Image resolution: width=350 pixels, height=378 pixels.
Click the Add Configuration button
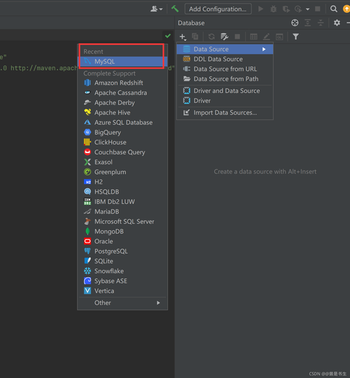click(218, 9)
